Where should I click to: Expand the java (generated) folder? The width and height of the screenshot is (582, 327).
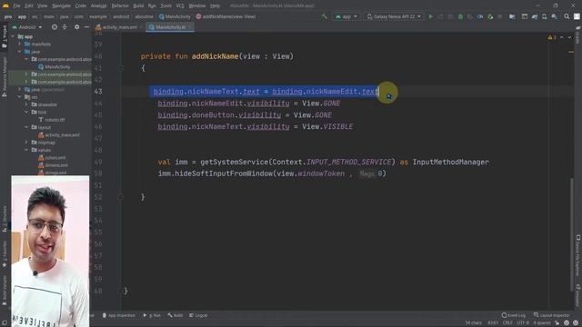click(20, 89)
